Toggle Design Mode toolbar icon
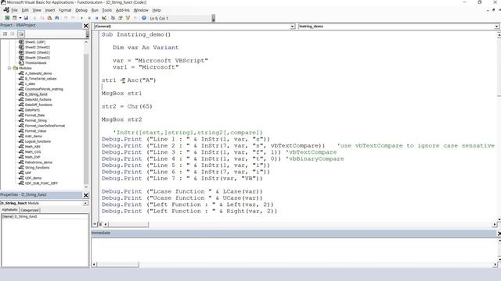501x281 pixels. pos(104,18)
